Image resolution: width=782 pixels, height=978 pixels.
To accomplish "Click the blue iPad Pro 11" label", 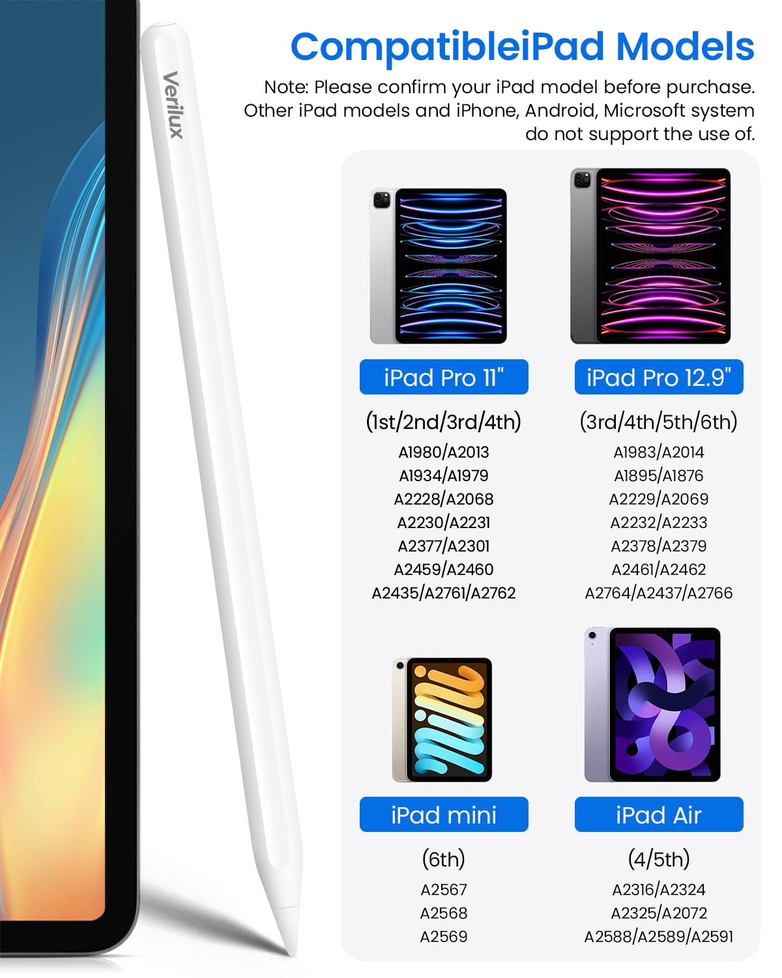I will [444, 378].
